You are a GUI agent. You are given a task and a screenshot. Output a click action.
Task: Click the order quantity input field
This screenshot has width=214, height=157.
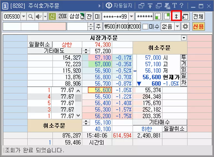(x=77, y=26)
